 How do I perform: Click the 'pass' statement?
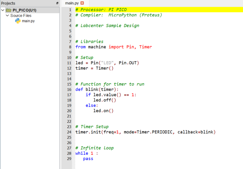tap(88, 159)
